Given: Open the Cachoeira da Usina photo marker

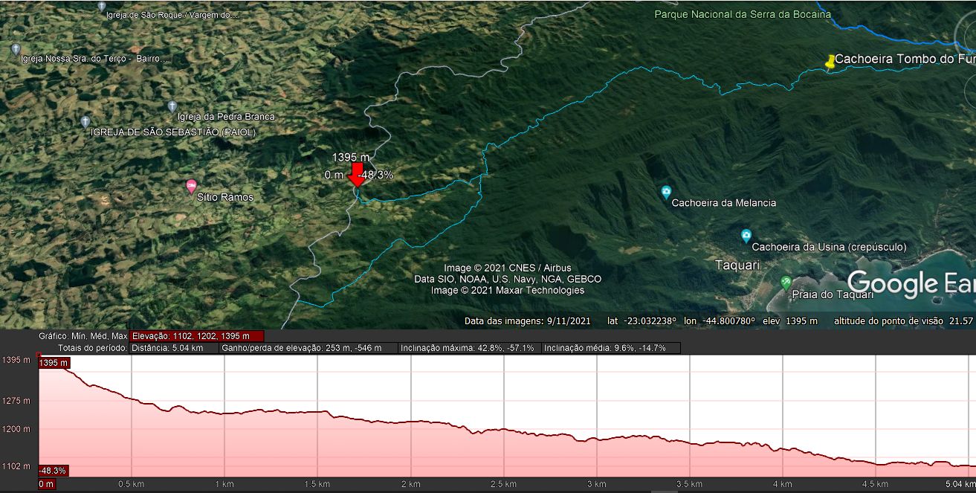Looking at the screenshot, I should (746, 236).
